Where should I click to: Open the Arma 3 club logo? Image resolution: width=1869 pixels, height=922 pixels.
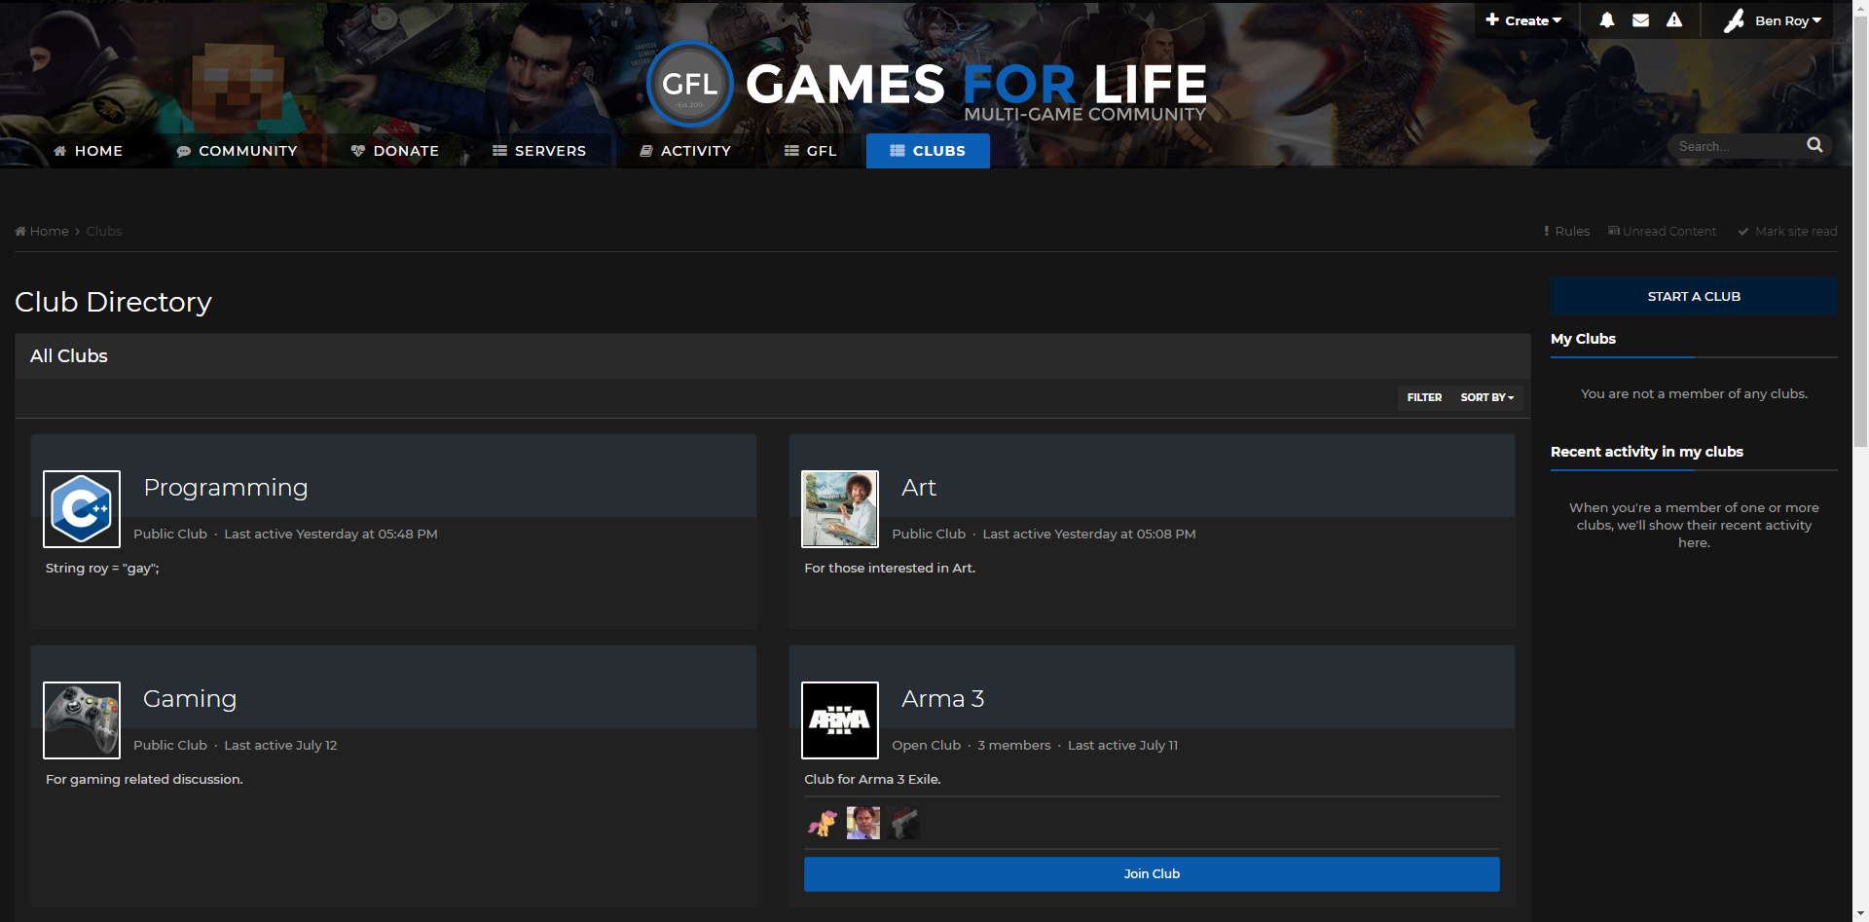[x=839, y=720]
